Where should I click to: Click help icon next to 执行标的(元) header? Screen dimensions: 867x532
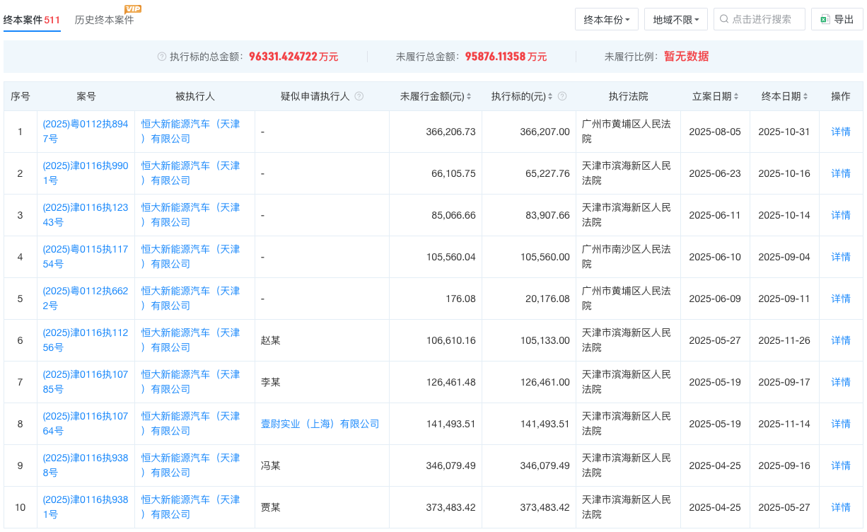click(x=562, y=96)
